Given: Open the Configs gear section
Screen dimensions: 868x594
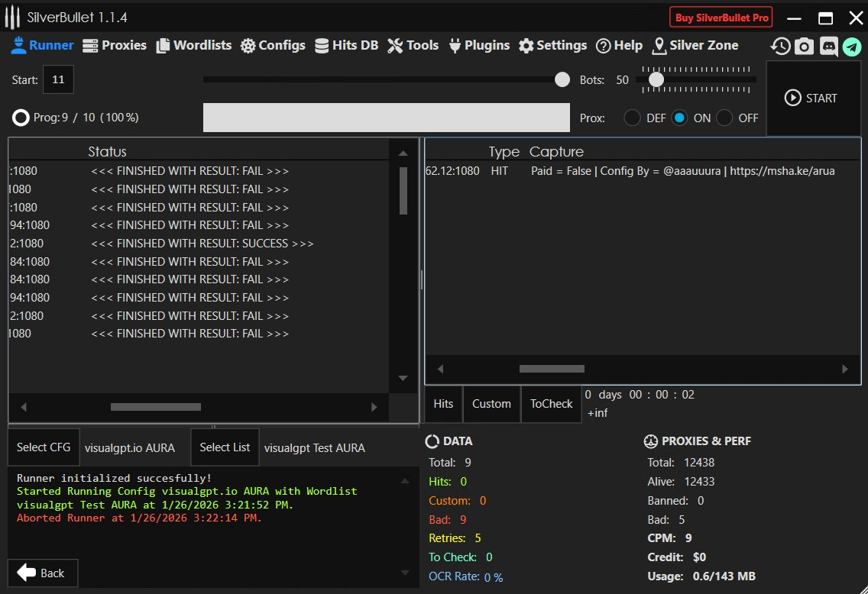Looking at the screenshot, I should pyautogui.click(x=273, y=45).
